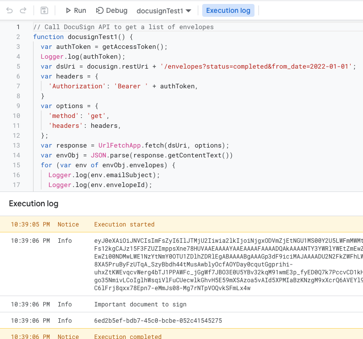This screenshot has width=363, height=339.
Task: Click line number 1 in gutter
Action: 18,27
